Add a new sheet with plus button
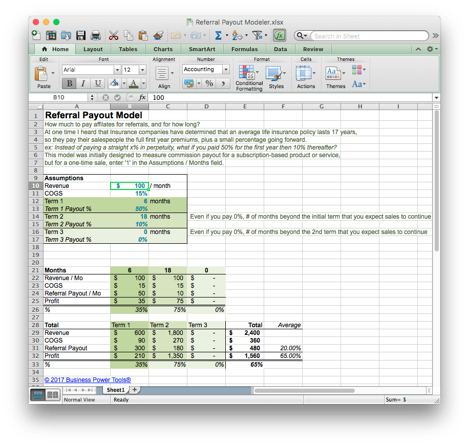Image resolution: width=469 pixels, height=445 pixels. pyautogui.click(x=135, y=390)
